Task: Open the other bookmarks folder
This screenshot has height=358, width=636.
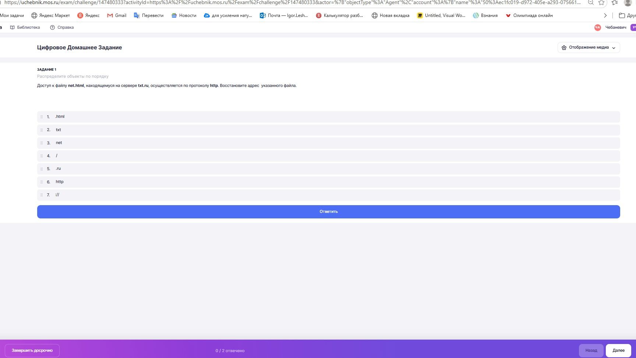Action: tap(627, 15)
